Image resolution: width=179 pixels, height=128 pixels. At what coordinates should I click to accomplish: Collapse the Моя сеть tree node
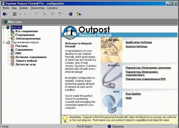point(4,27)
